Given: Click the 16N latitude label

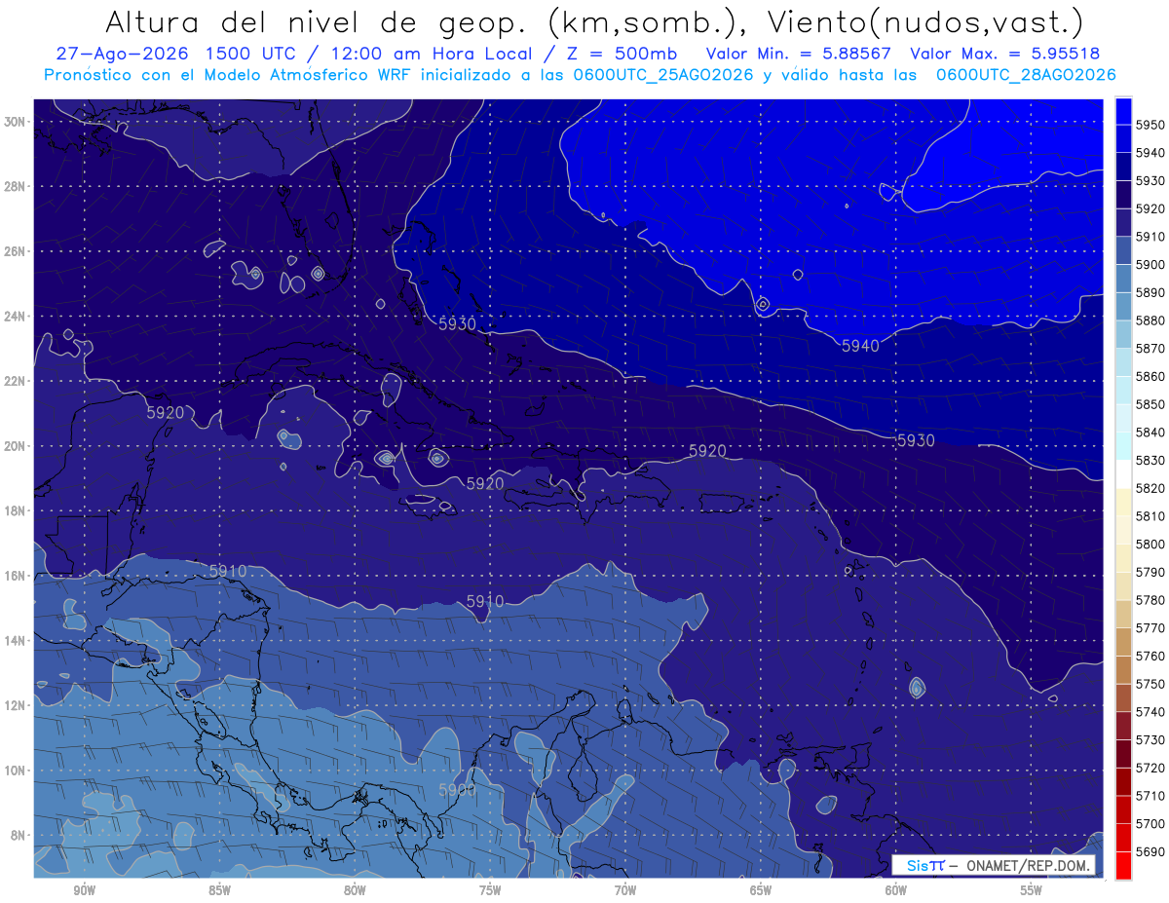Looking at the screenshot, I should point(14,576).
